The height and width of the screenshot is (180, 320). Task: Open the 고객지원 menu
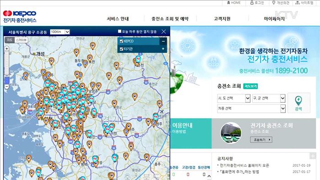coord(222,19)
